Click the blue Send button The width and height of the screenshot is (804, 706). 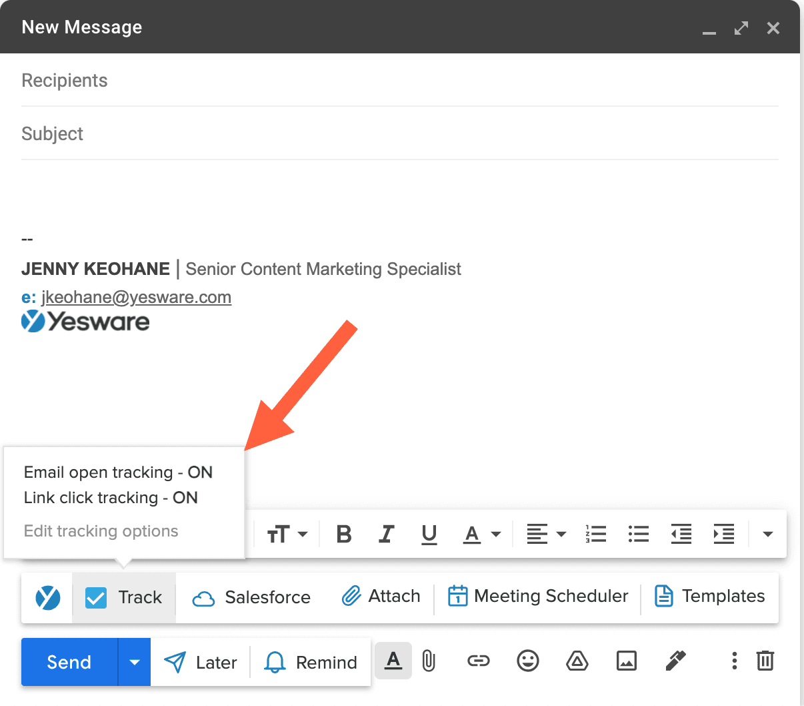coord(69,662)
